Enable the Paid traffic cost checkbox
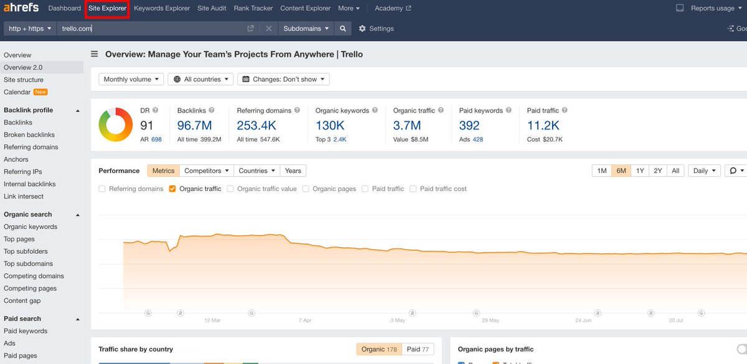The image size is (747, 364). 413,189
